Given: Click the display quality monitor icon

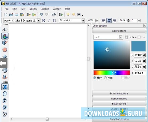Looking at the screenshot, I should click(x=79, y=14).
